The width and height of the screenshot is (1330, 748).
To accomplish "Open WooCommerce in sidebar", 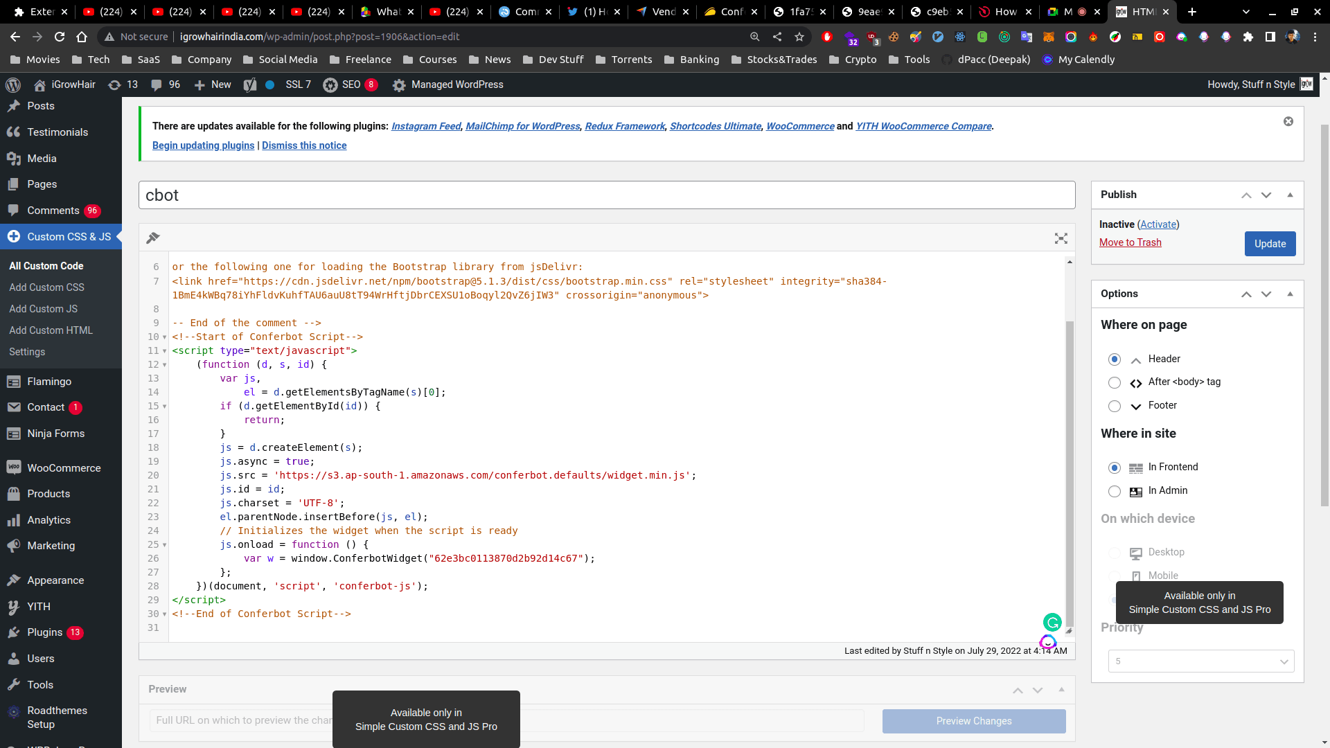I will [64, 468].
